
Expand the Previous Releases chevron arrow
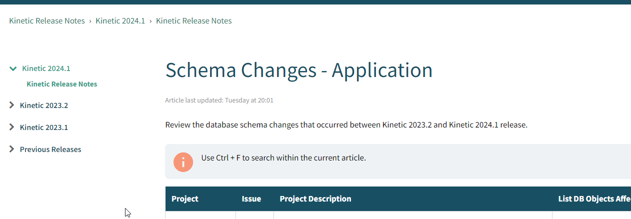coord(12,149)
